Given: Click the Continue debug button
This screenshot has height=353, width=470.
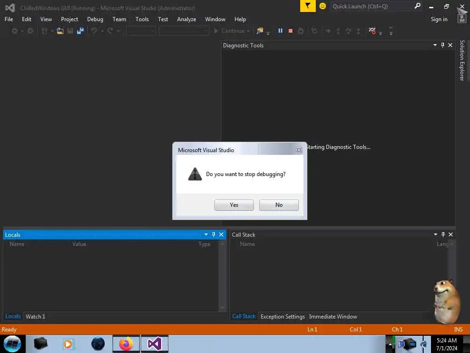Looking at the screenshot, I should click(229, 31).
